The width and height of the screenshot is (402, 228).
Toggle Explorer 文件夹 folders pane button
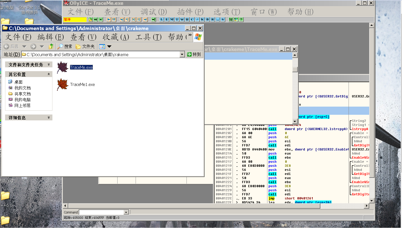click(85, 46)
